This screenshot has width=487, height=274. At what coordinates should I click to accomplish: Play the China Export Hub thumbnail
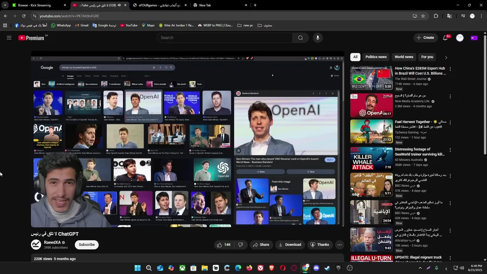tap(371, 78)
